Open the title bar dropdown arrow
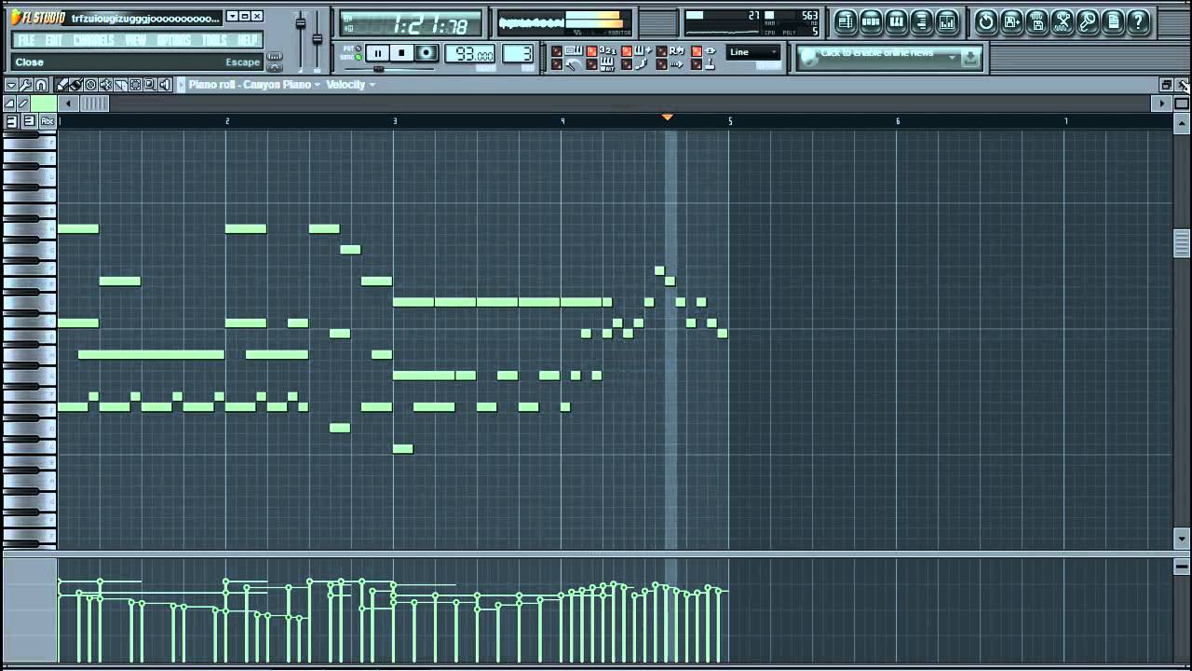 [232, 16]
